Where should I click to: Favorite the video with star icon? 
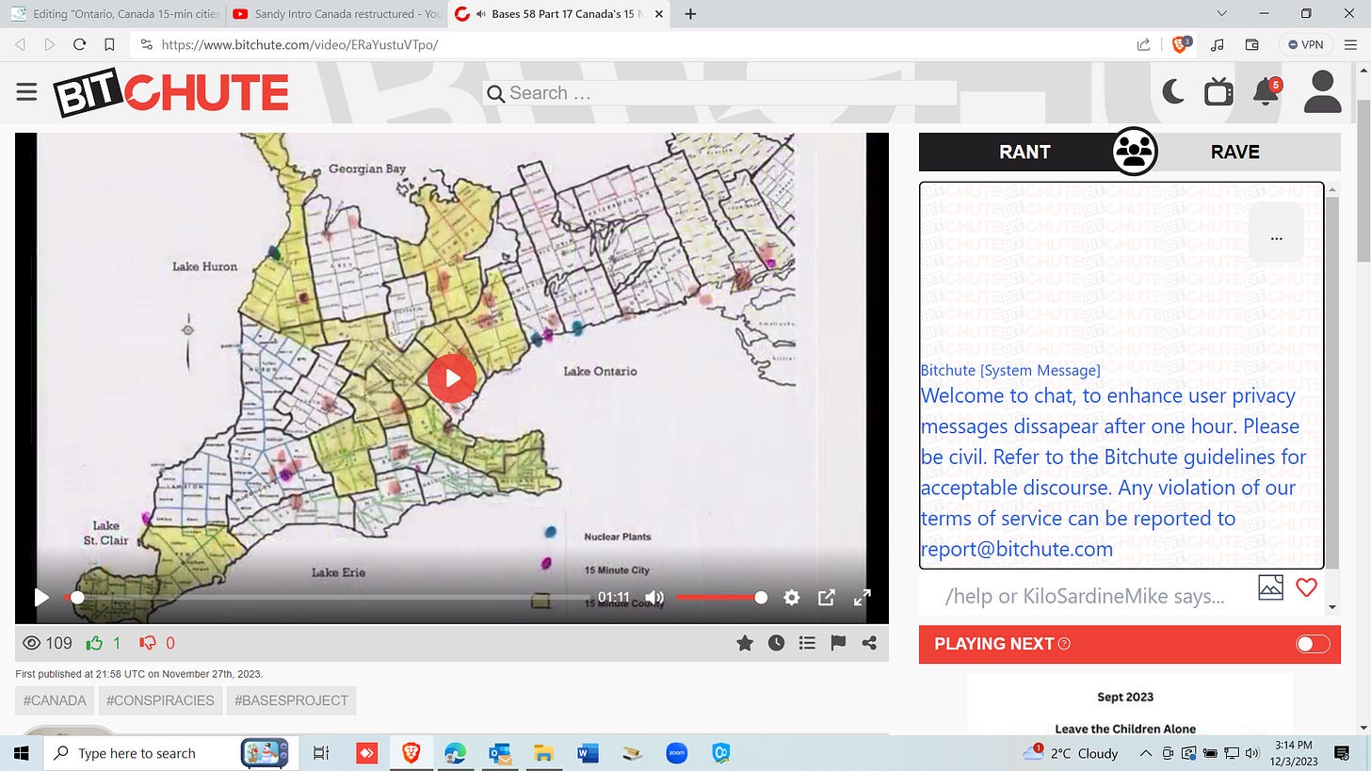tap(745, 643)
